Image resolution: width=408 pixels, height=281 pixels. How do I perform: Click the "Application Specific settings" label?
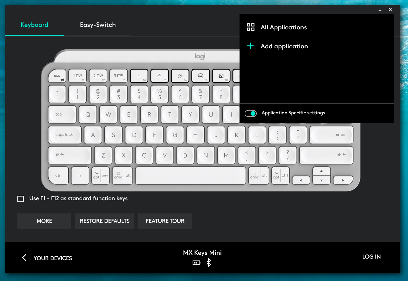(293, 113)
